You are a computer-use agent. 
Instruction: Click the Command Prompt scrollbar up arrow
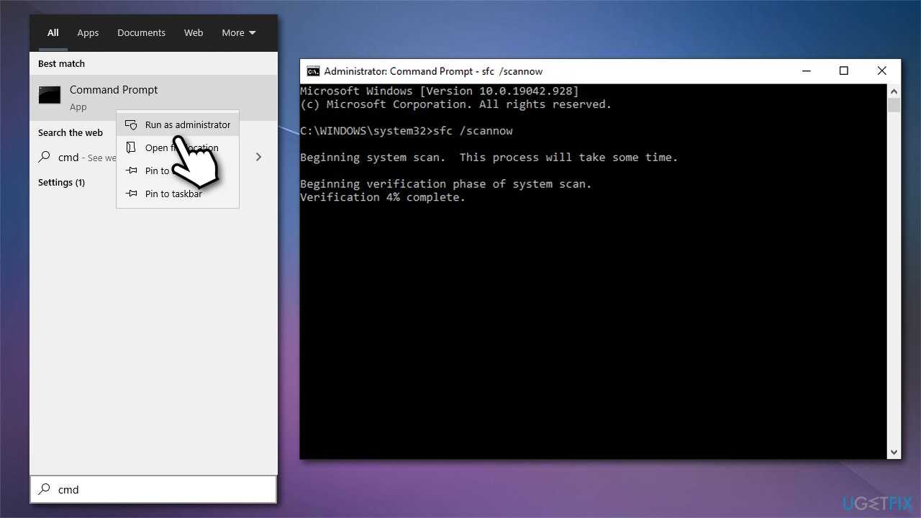coord(894,91)
